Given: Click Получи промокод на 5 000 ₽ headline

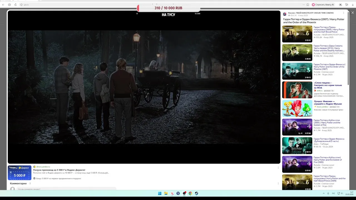Looking at the screenshot, I should (x=59, y=170).
